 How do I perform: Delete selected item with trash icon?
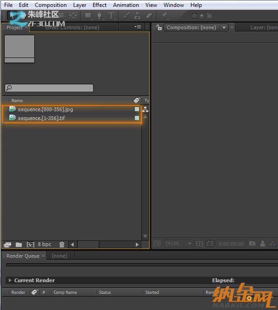click(x=62, y=244)
